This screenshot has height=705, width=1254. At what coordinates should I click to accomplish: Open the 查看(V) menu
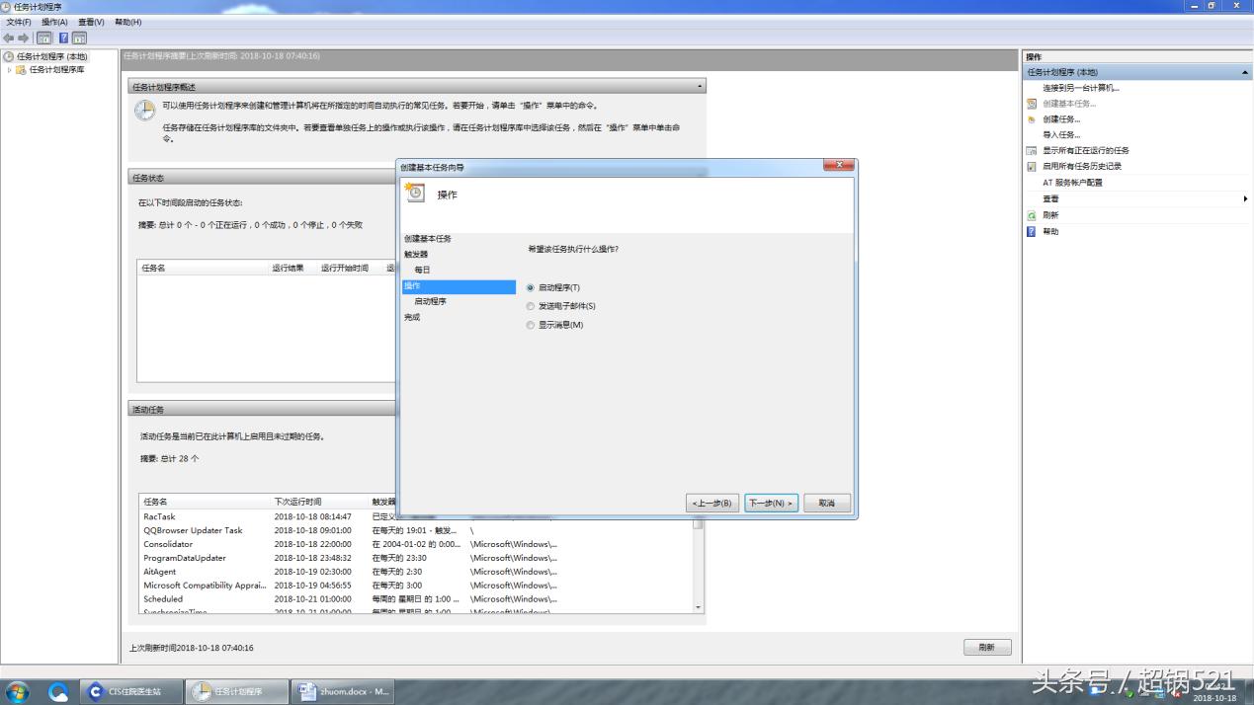click(91, 22)
